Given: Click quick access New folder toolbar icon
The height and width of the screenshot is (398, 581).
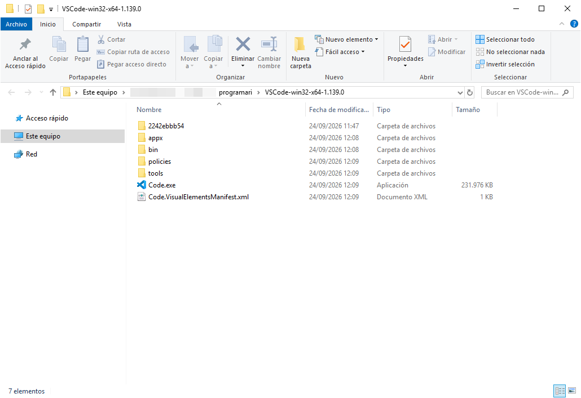Looking at the screenshot, I should [41, 9].
